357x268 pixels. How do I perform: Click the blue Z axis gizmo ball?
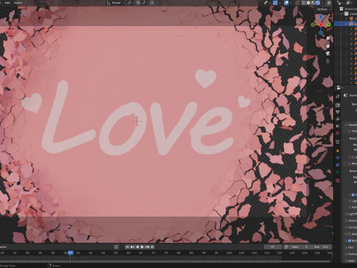(x=321, y=17)
